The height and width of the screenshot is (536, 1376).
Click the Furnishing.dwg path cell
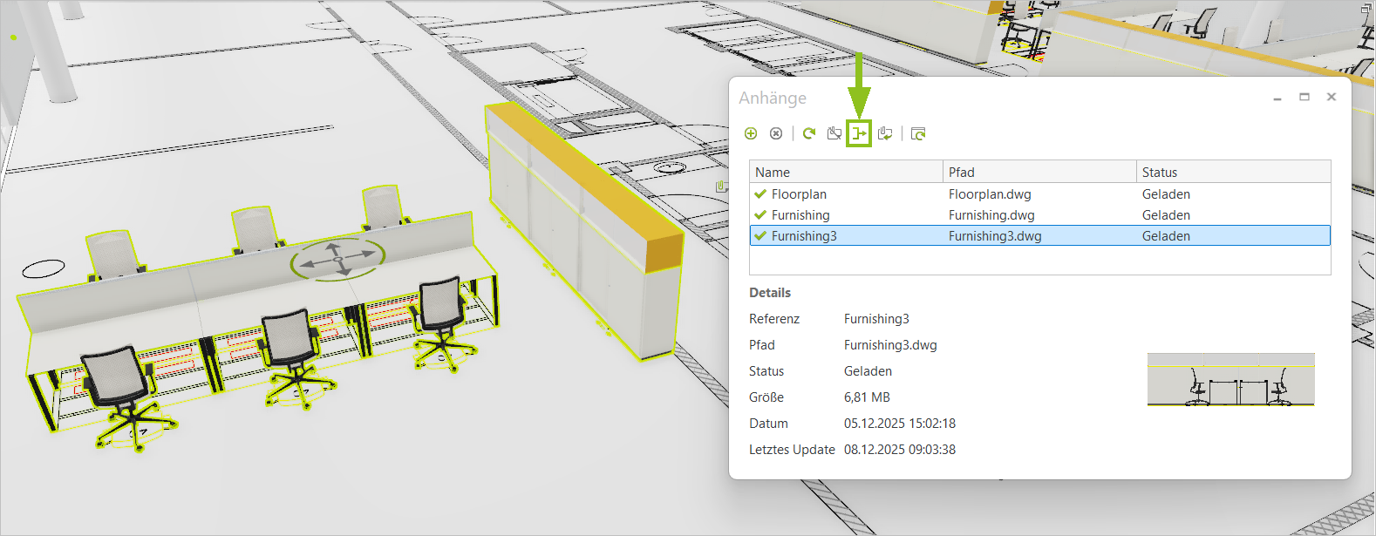click(991, 215)
